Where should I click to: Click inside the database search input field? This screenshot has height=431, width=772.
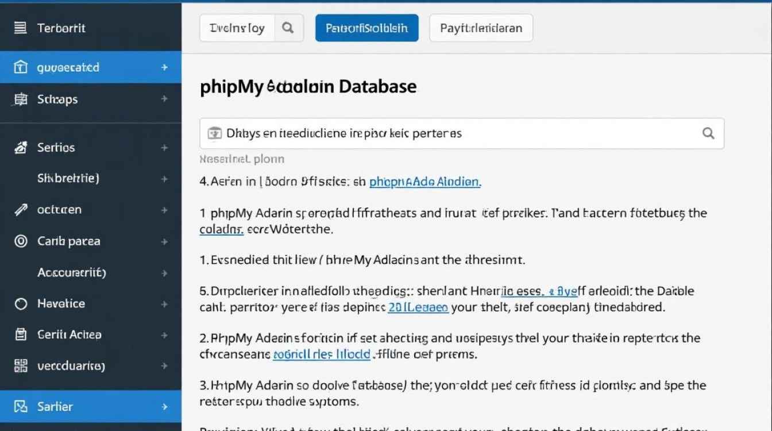coord(402,133)
